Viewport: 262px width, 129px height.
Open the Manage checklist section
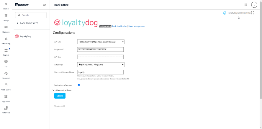pos(6,29)
